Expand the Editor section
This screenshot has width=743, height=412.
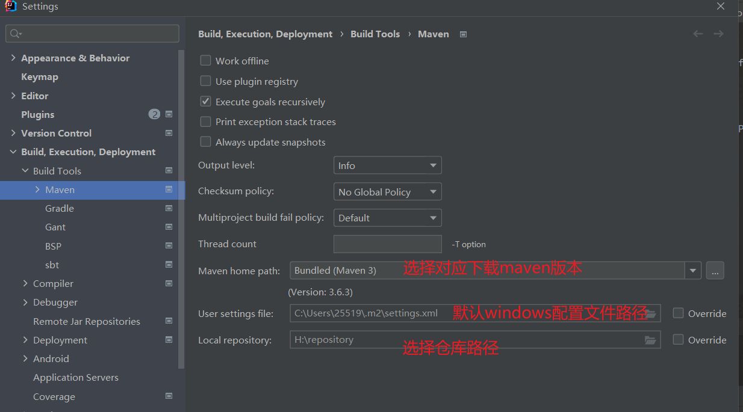click(x=13, y=96)
